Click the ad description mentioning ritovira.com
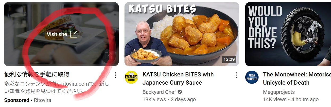 tap(57, 88)
